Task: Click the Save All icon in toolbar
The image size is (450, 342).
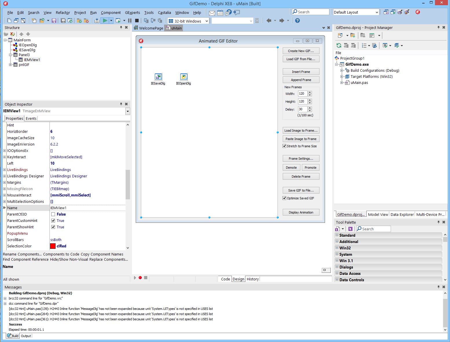Action: pos(63,21)
